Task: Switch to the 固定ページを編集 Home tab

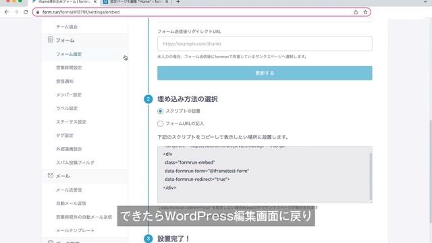Action: [x=136, y=2]
